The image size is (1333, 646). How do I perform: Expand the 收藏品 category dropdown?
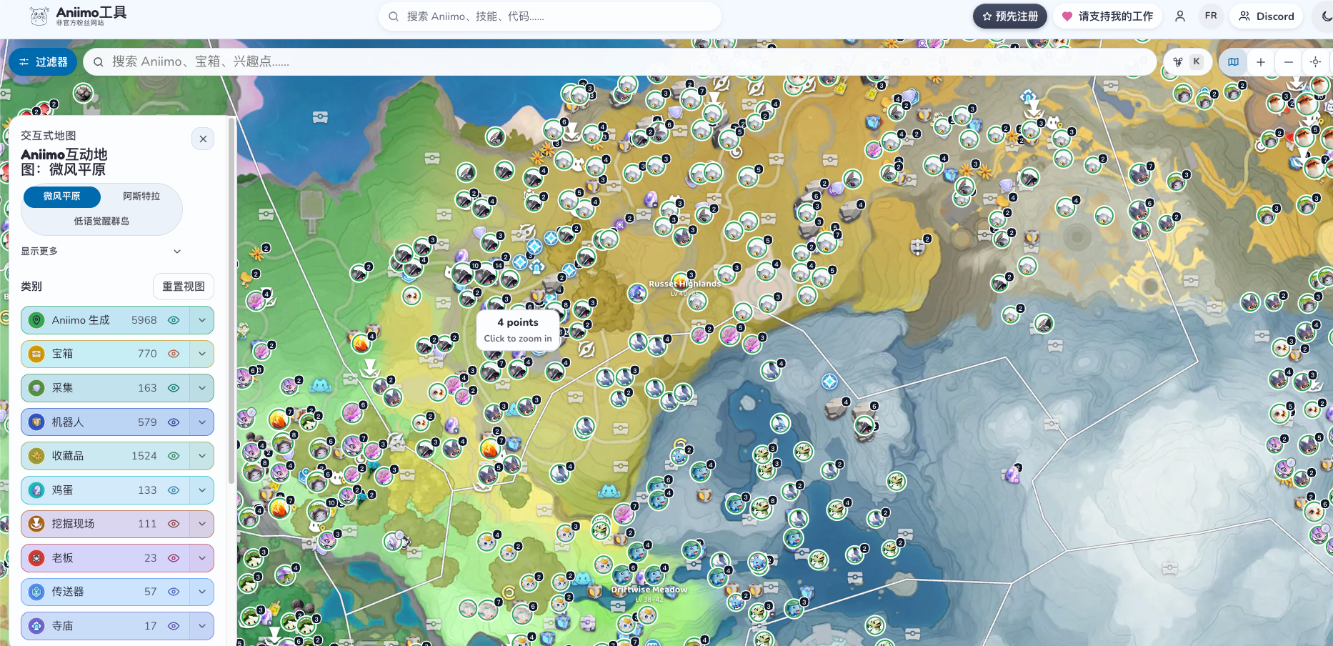pyautogui.click(x=202, y=456)
